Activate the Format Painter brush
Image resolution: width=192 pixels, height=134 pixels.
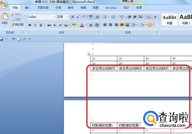[17, 25]
